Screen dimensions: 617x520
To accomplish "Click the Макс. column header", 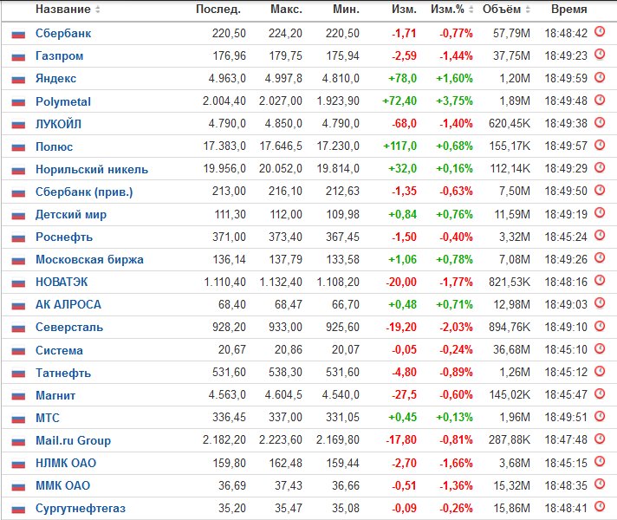I will (286, 9).
